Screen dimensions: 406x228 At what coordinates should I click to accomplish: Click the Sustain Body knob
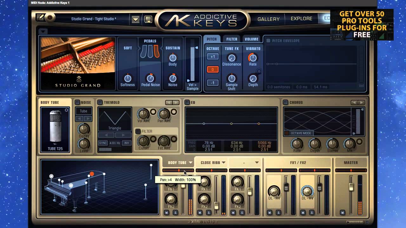coord(173,58)
